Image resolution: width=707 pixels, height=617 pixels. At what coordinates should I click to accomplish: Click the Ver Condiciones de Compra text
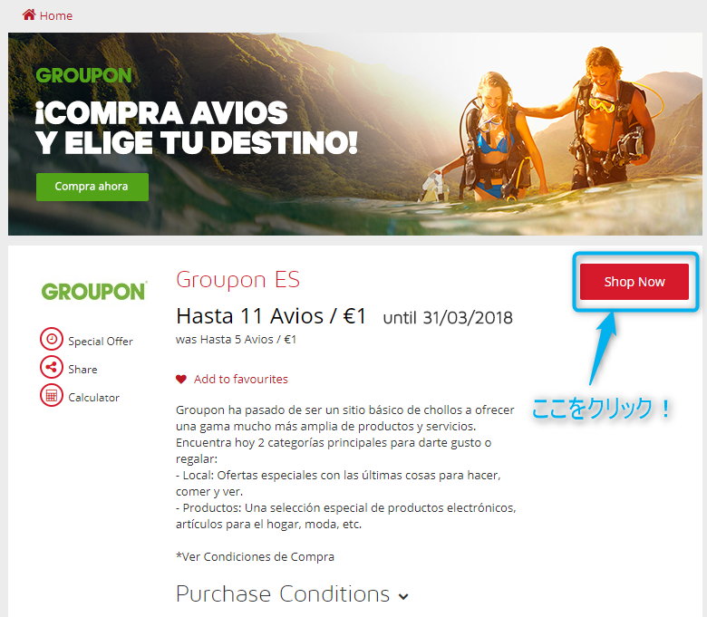256,557
